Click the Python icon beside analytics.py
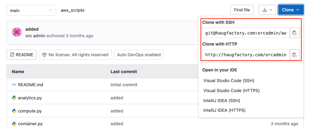The height and width of the screenshot is (129, 311). pos(14,98)
